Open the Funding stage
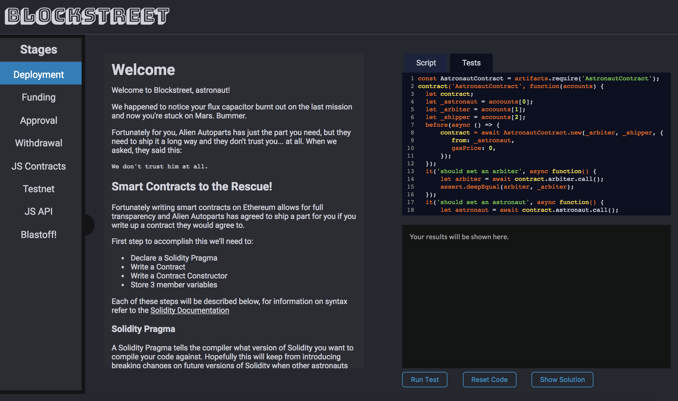This screenshot has width=678, height=401. pyautogui.click(x=39, y=97)
